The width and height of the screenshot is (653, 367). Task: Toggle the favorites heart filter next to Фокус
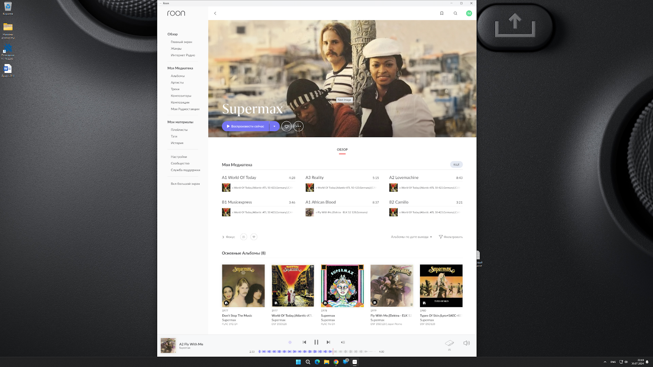(254, 237)
